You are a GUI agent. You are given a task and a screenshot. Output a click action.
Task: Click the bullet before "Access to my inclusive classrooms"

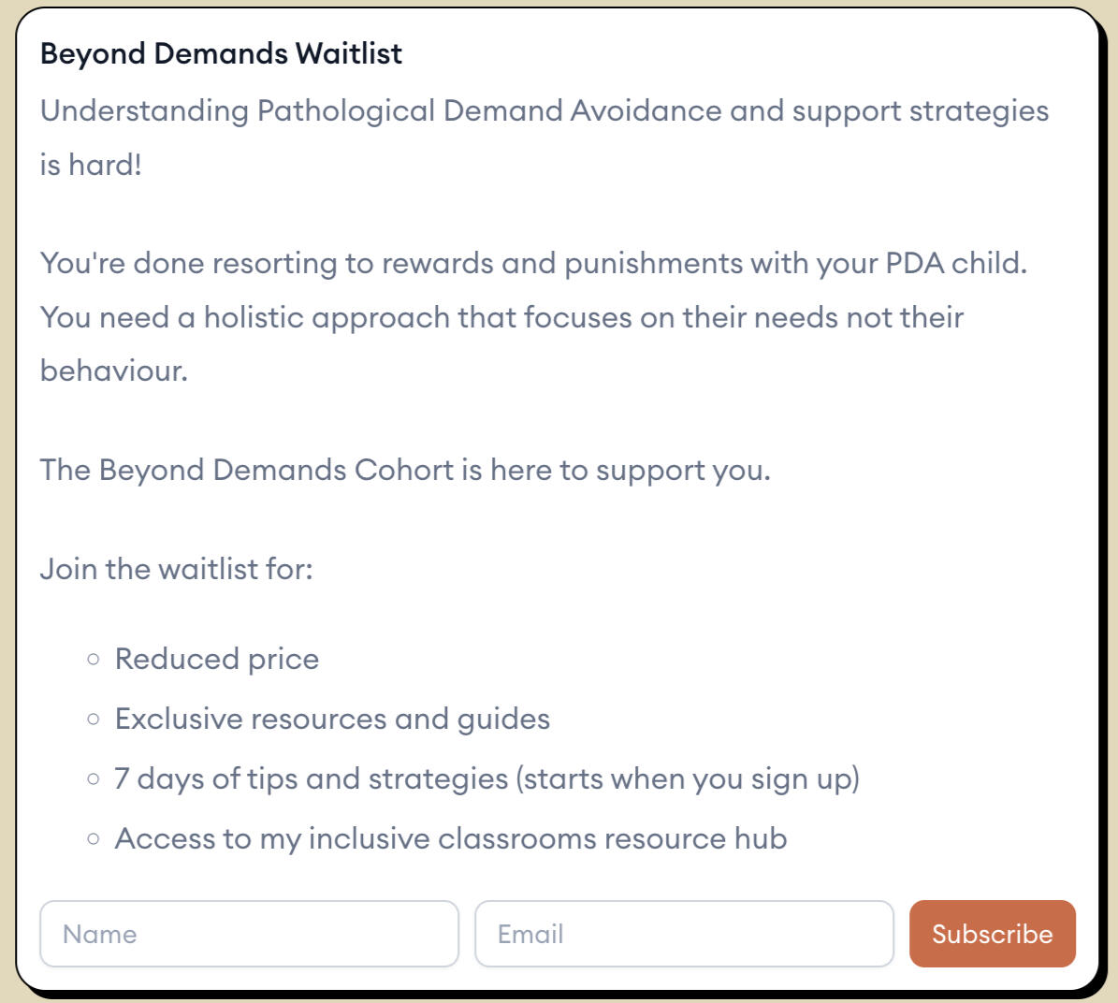pos(93,838)
